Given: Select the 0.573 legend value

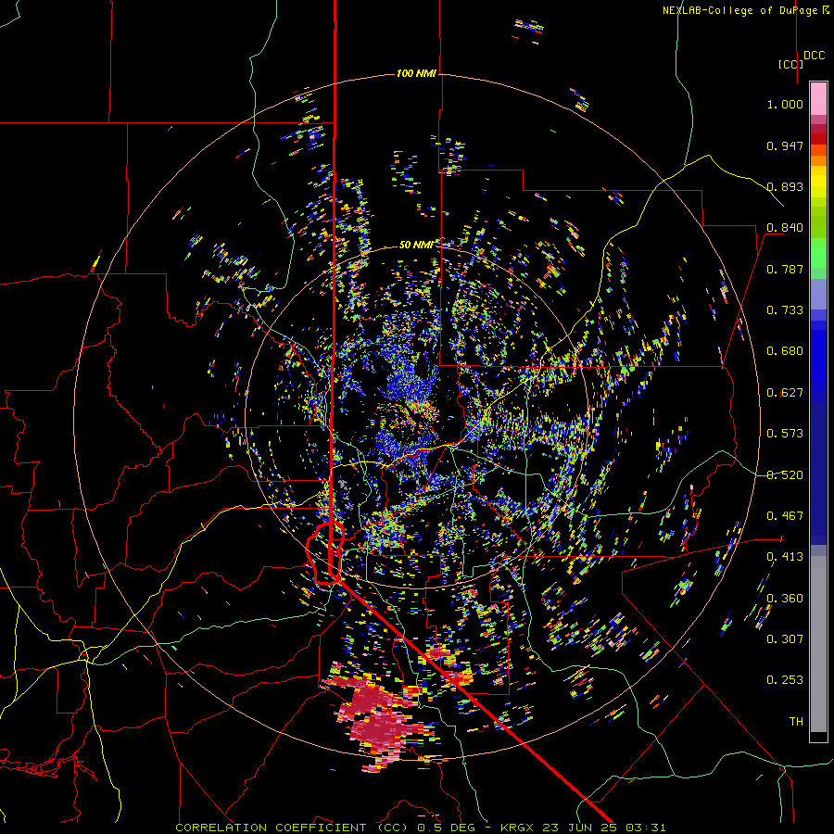Looking at the screenshot, I should (x=785, y=434).
